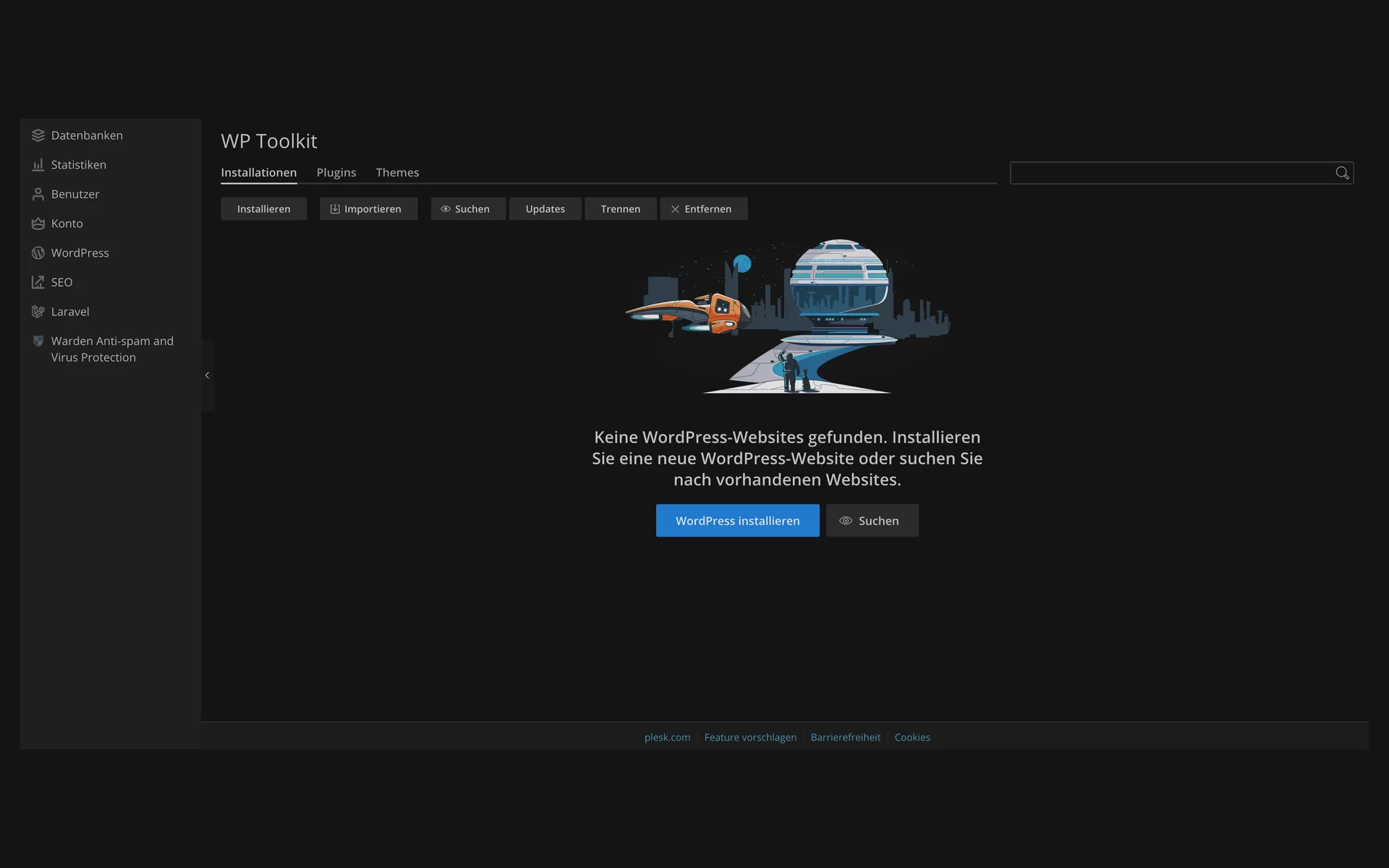Click the spaceship city illustration
Viewport: 1389px width, 868px height.
[x=787, y=316]
